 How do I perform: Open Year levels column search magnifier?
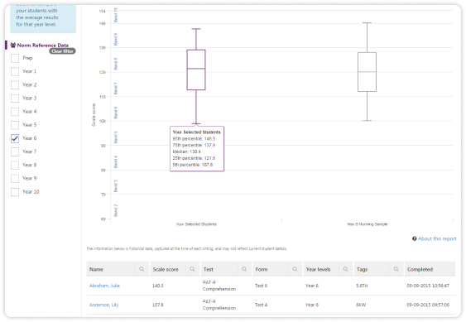tap(345, 269)
